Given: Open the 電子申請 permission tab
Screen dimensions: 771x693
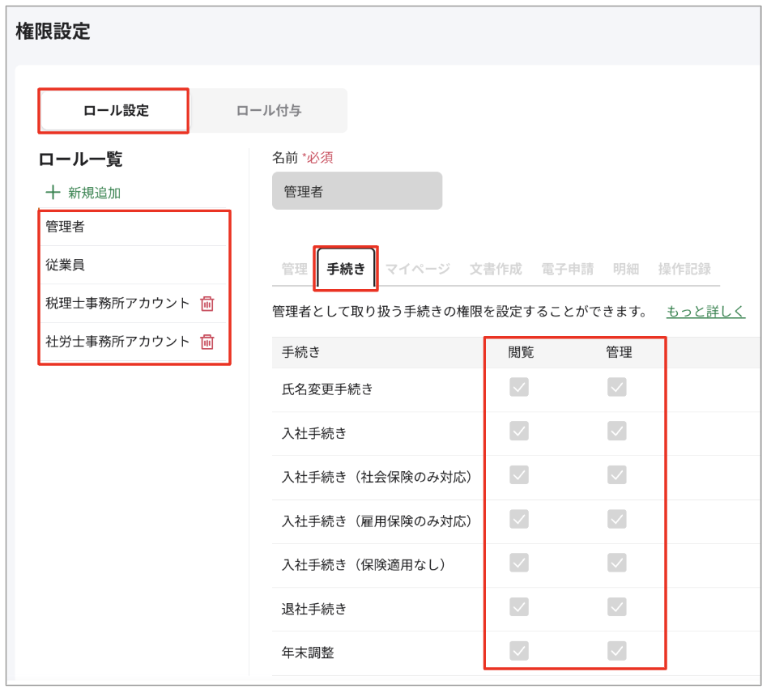Looking at the screenshot, I should 568,269.
